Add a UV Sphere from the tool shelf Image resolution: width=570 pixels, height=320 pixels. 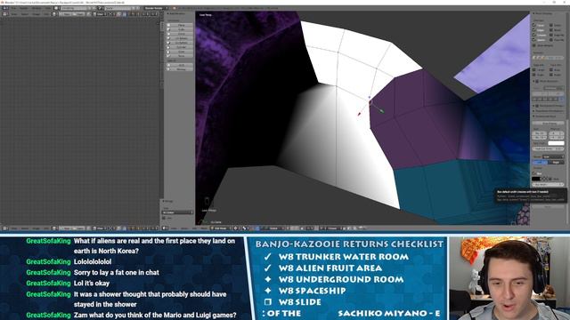click(x=181, y=38)
